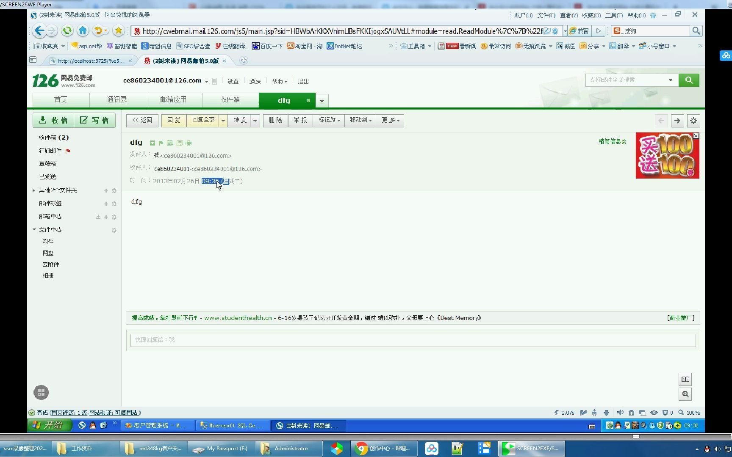Switch to the 收件箱 tab
Screen dimensions: 732x457
tap(230, 99)
